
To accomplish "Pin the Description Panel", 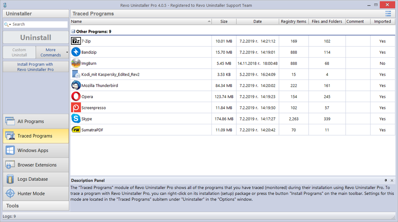I will (x=386, y=180).
